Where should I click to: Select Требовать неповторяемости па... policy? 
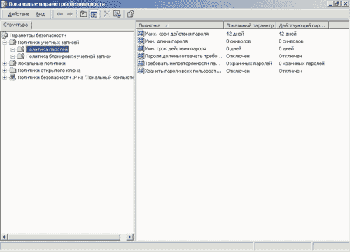(183, 64)
